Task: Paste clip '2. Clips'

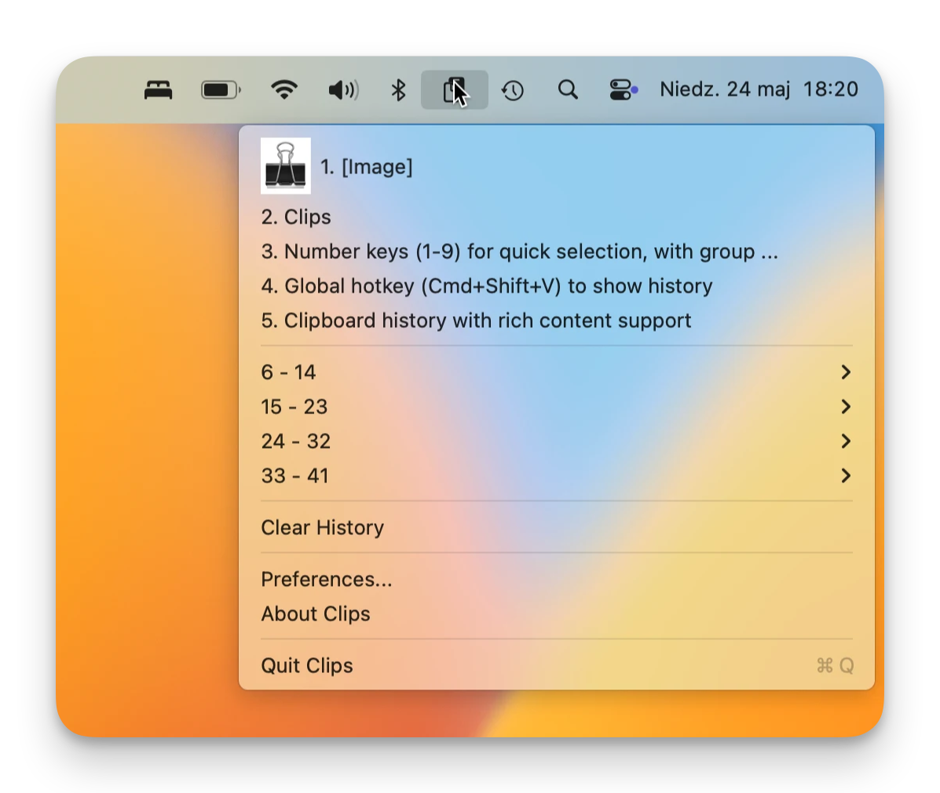Action: click(x=556, y=216)
